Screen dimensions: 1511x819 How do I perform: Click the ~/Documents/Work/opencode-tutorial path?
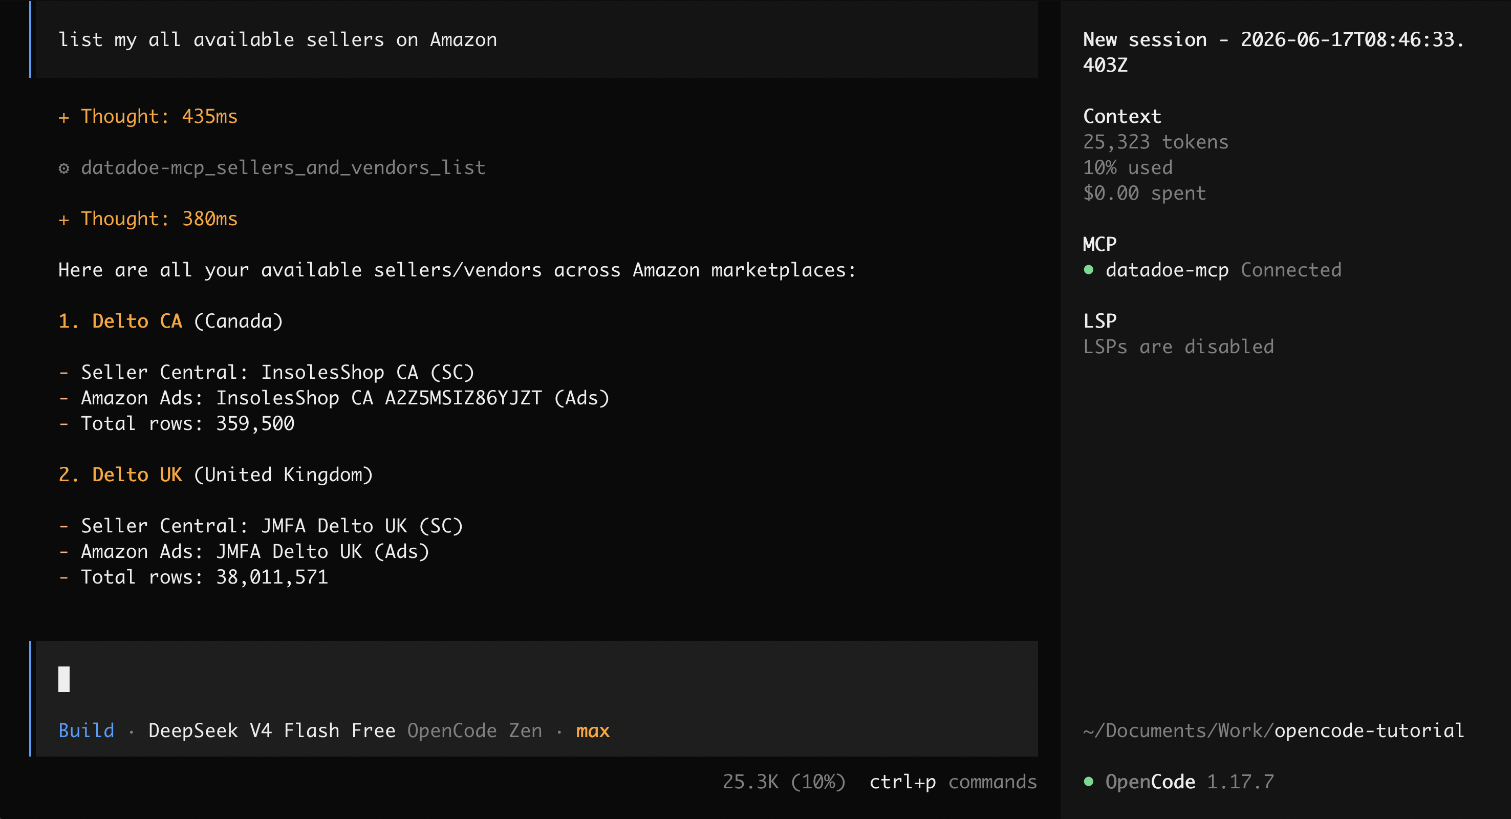pos(1273,730)
